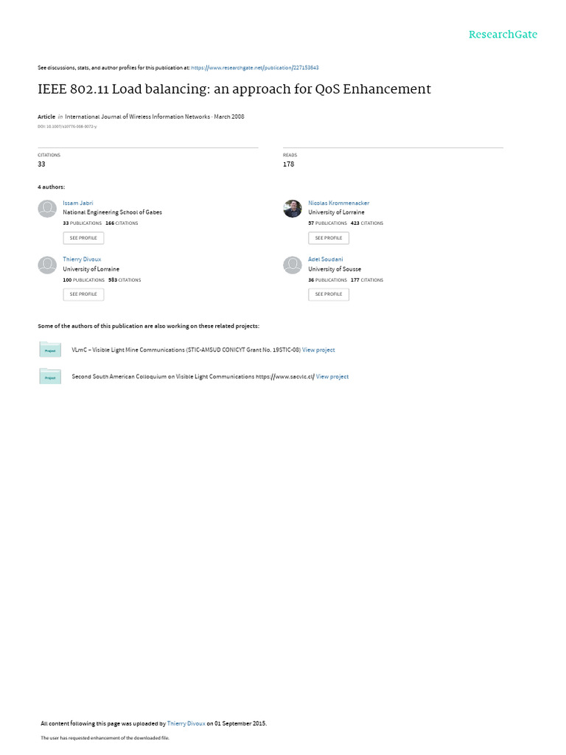Click the VLmC project folder icon
The width and height of the screenshot is (566, 755).
[50, 349]
